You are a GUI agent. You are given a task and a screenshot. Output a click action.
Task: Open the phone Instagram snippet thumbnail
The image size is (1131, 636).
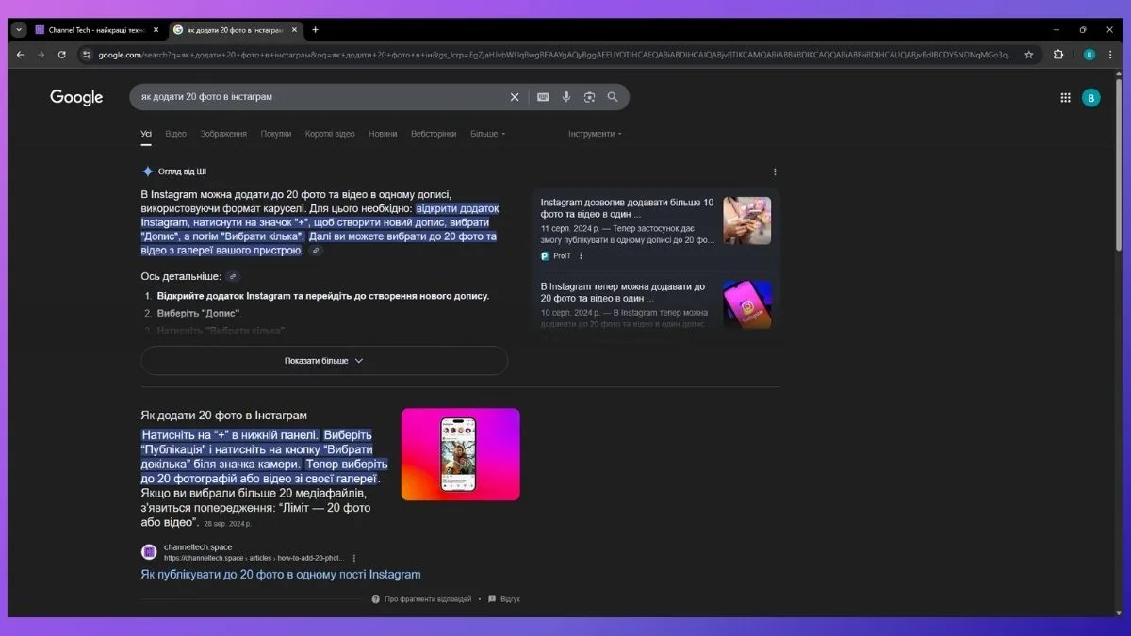pos(460,454)
